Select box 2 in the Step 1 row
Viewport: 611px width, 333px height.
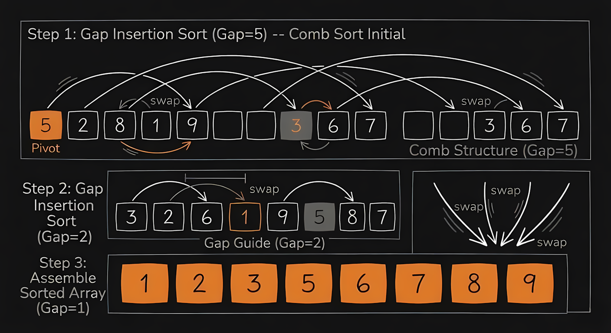point(83,126)
